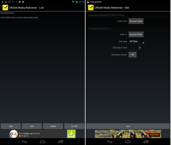Tap the green download icon in OLX ad
Screen dimensions: 171x145
71,134
